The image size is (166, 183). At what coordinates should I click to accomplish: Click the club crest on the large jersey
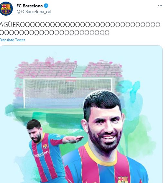pyautogui.click(x=123, y=180)
